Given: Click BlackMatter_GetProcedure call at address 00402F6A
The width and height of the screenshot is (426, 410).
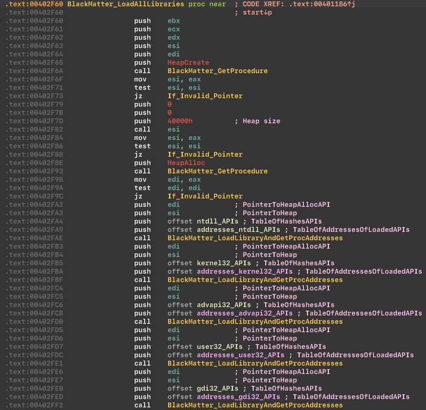Looking at the screenshot, I should [x=217, y=71].
